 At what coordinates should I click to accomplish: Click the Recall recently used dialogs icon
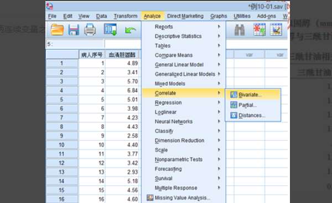tap(110, 29)
